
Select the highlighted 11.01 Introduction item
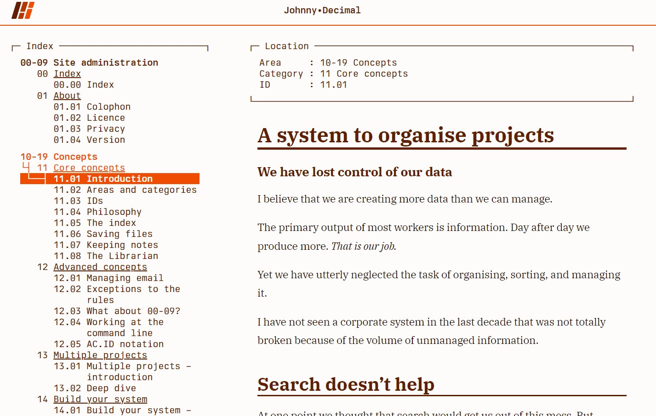(x=110, y=179)
